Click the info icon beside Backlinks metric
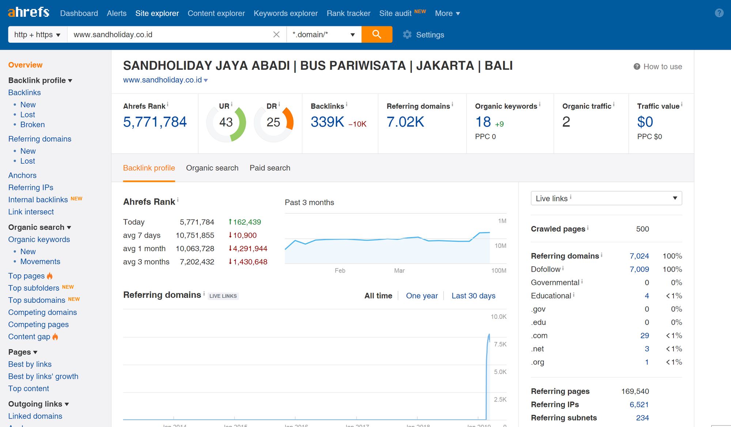This screenshot has width=731, height=427. (x=346, y=104)
